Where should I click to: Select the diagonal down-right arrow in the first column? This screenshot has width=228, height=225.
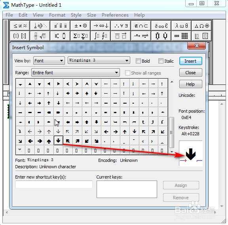point(20,141)
